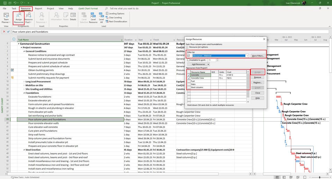Open the File menu
Screen dimensions: 332x179
coord(5,8)
